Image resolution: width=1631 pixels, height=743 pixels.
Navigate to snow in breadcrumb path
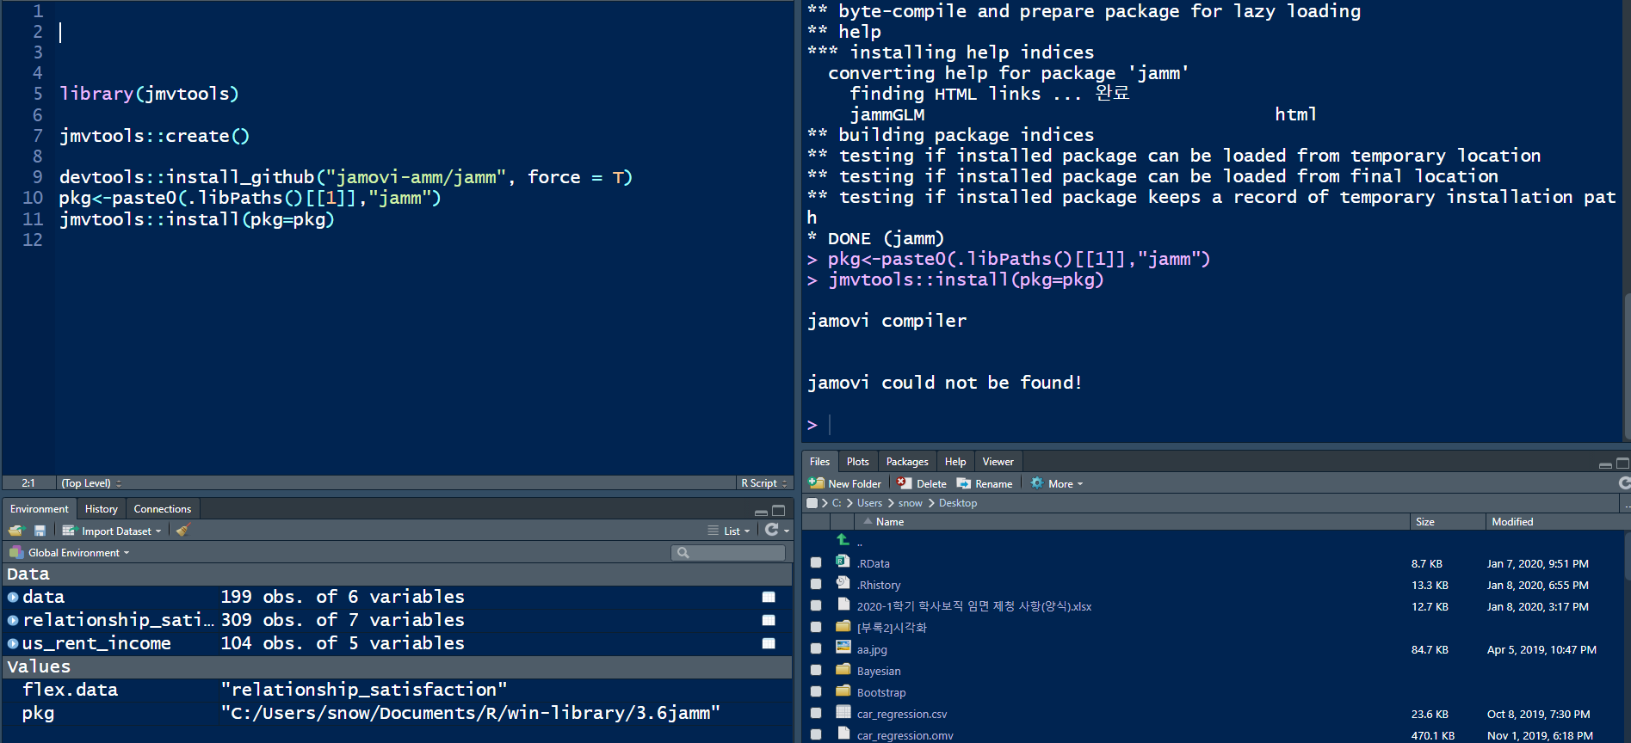point(911,503)
